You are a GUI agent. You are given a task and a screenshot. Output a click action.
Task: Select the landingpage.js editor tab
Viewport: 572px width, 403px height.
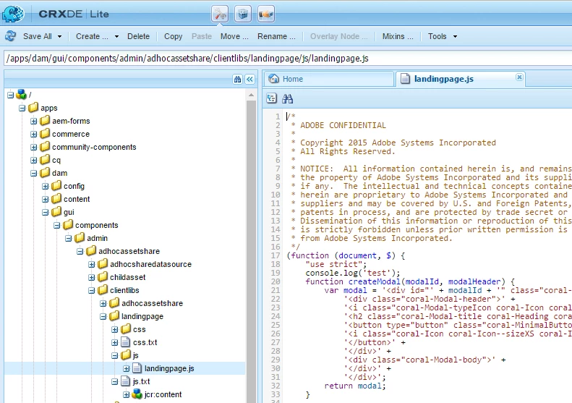[x=461, y=79]
